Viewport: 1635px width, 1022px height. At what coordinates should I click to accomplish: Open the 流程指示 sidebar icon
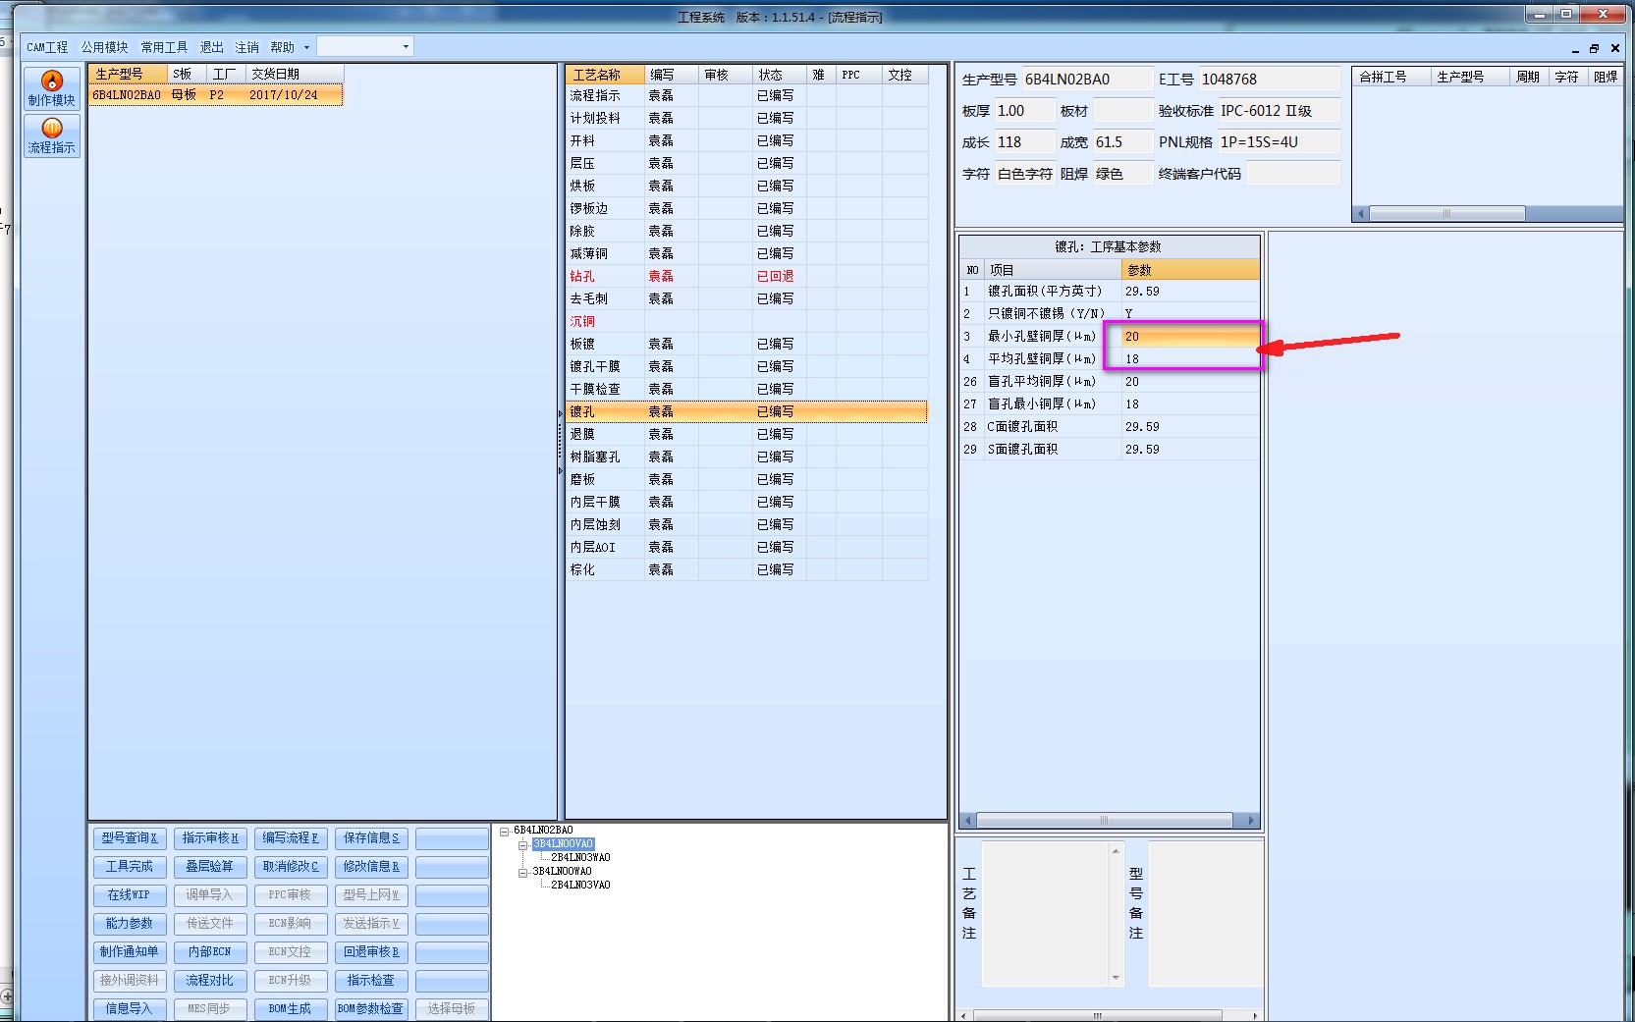(51, 135)
